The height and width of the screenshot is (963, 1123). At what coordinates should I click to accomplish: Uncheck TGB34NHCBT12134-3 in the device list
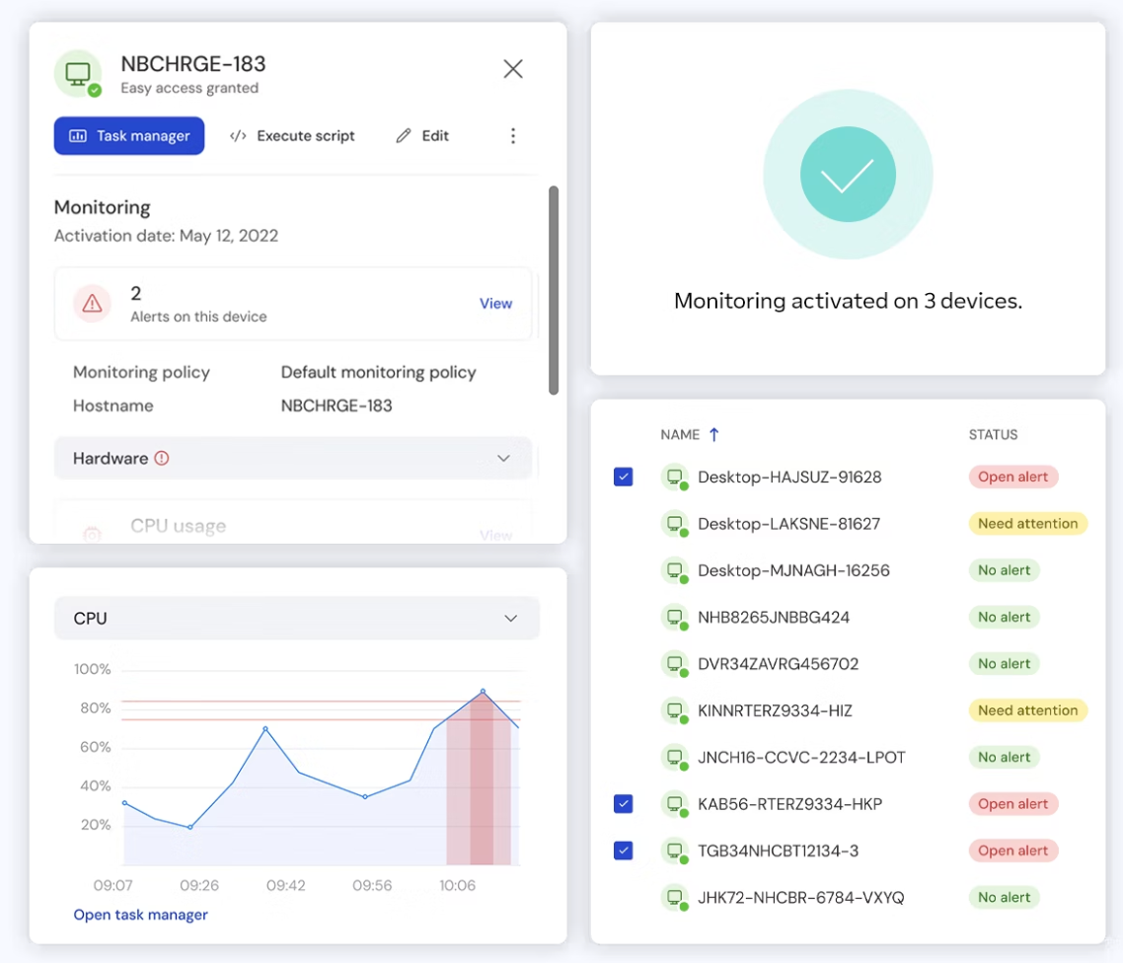pyautogui.click(x=623, y=850)
